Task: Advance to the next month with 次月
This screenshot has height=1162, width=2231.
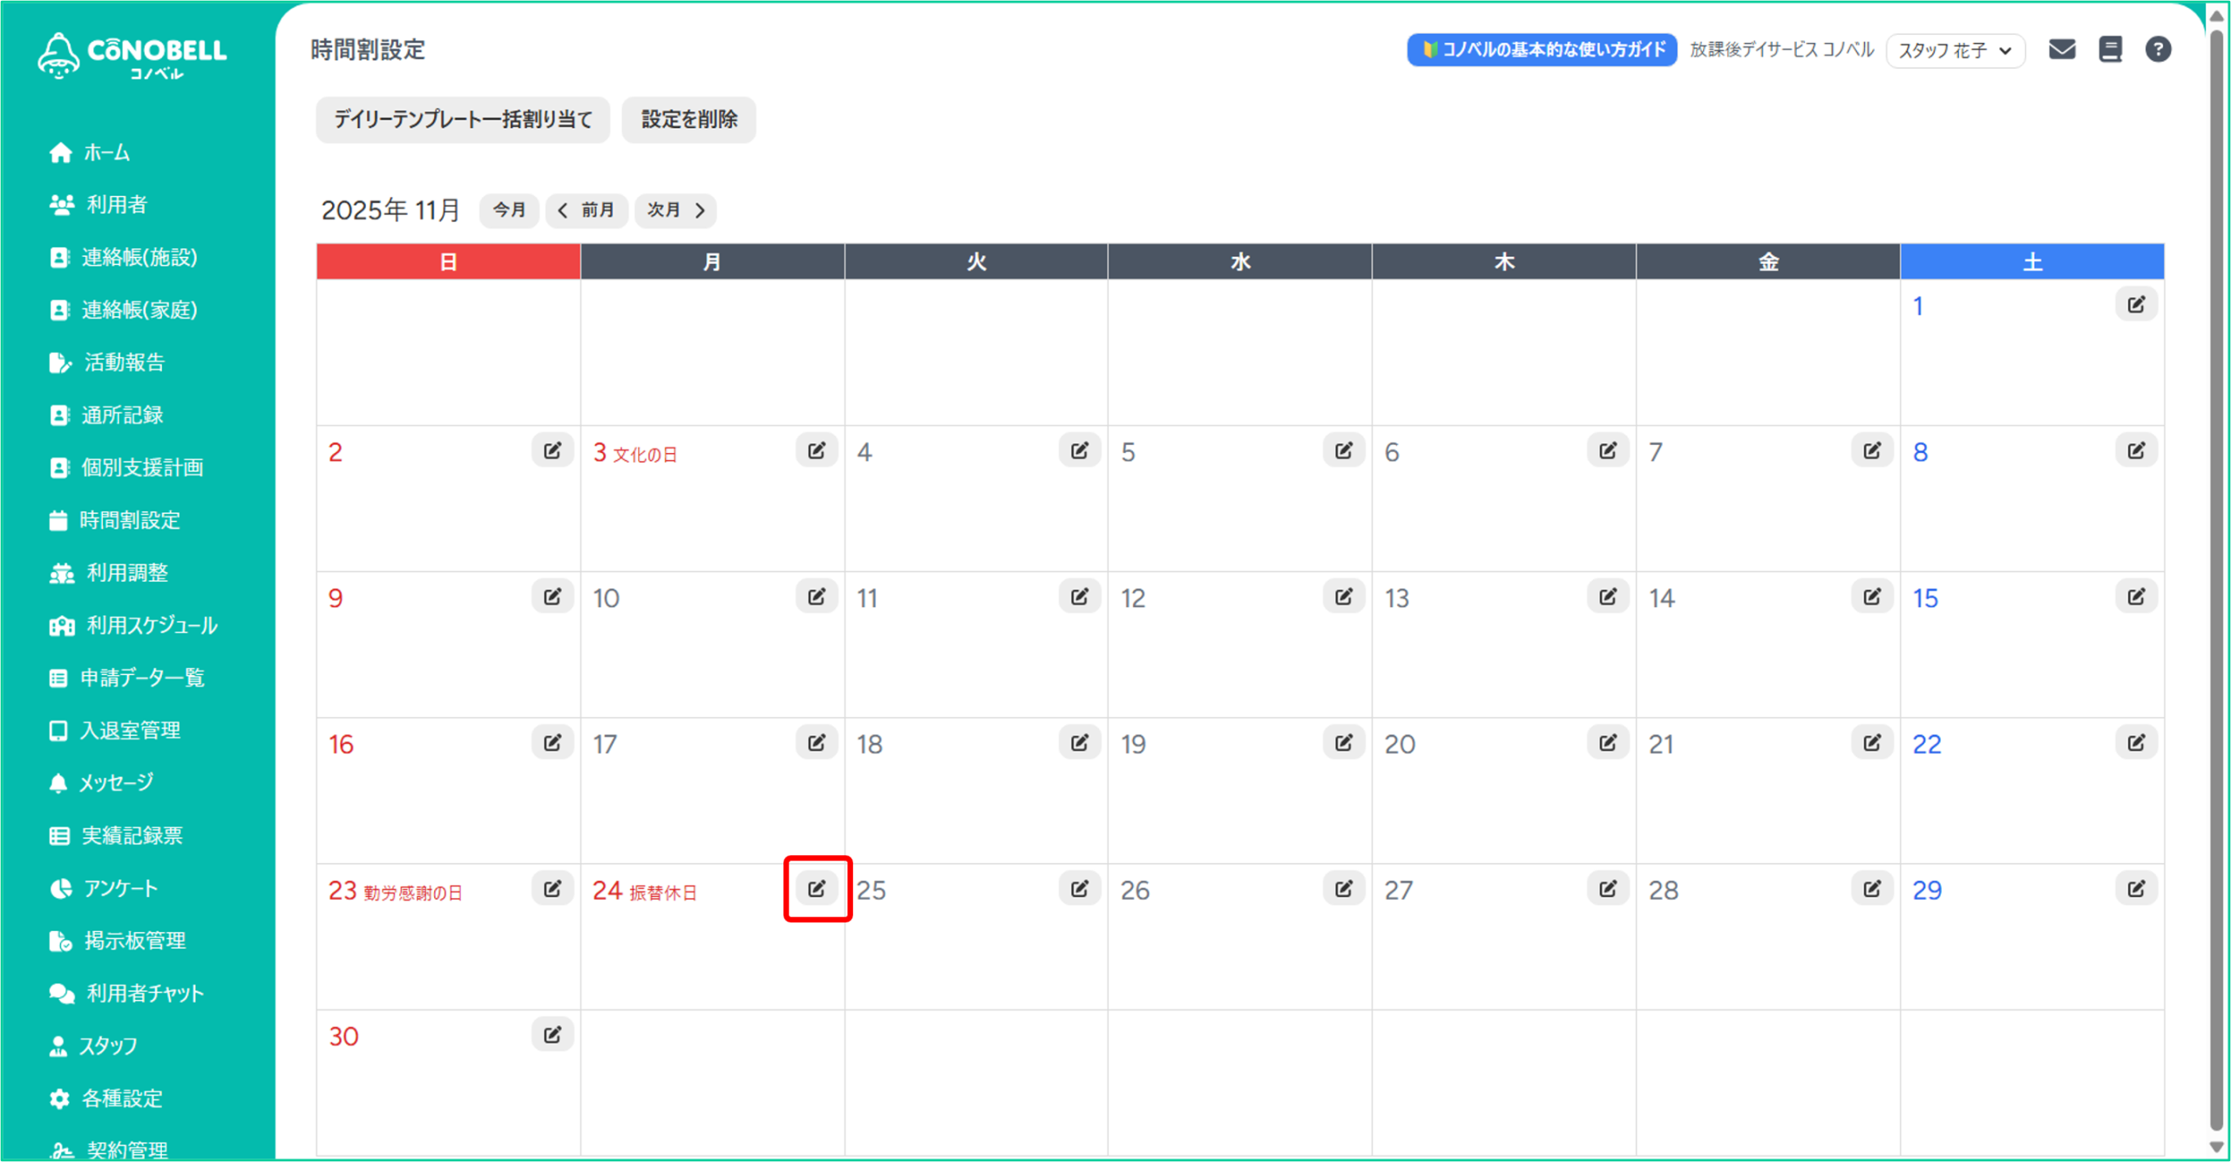Action: (x=675, y=210)
